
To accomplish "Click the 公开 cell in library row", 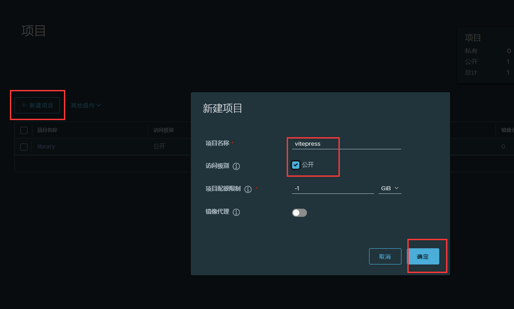I will pos(159,147).
